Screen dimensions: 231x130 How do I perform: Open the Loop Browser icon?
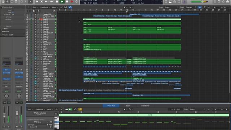(223, 1)
